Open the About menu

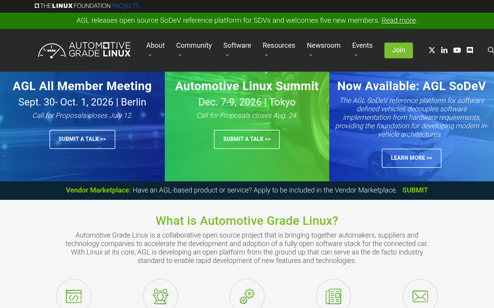(x=155, y=45)
